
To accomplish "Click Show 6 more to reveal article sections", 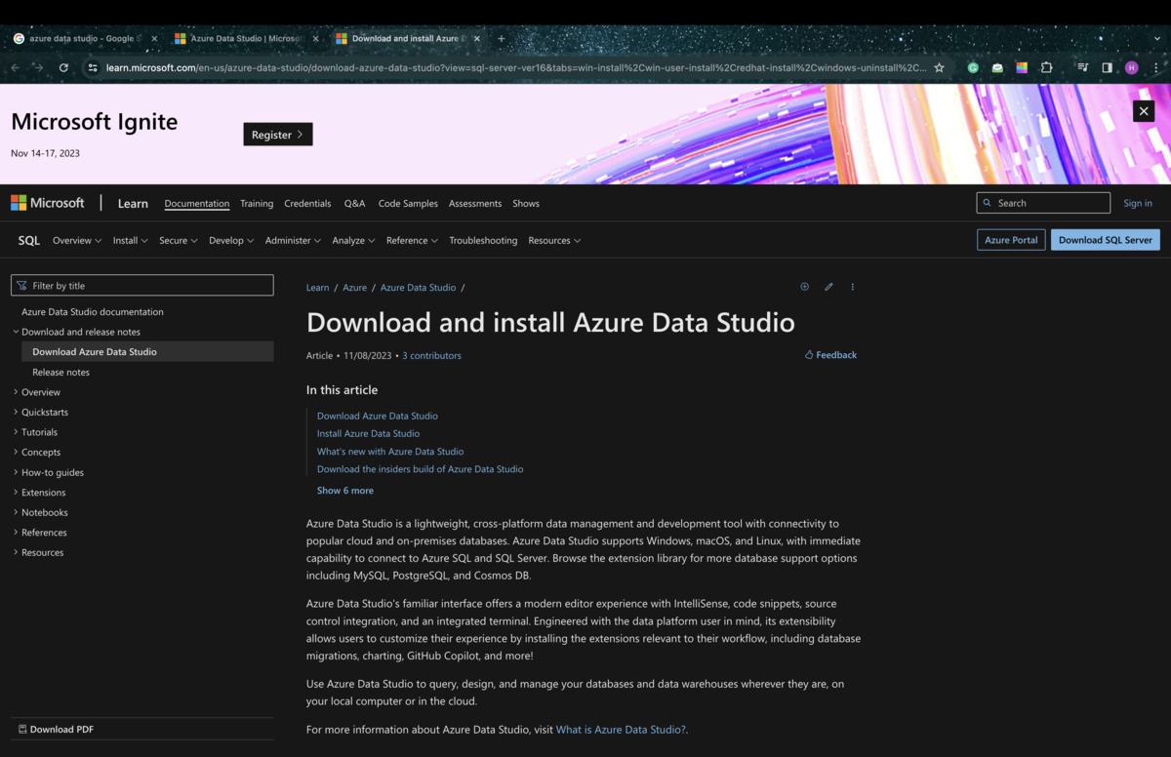I will pyautogui.click(x=344, y=489).
